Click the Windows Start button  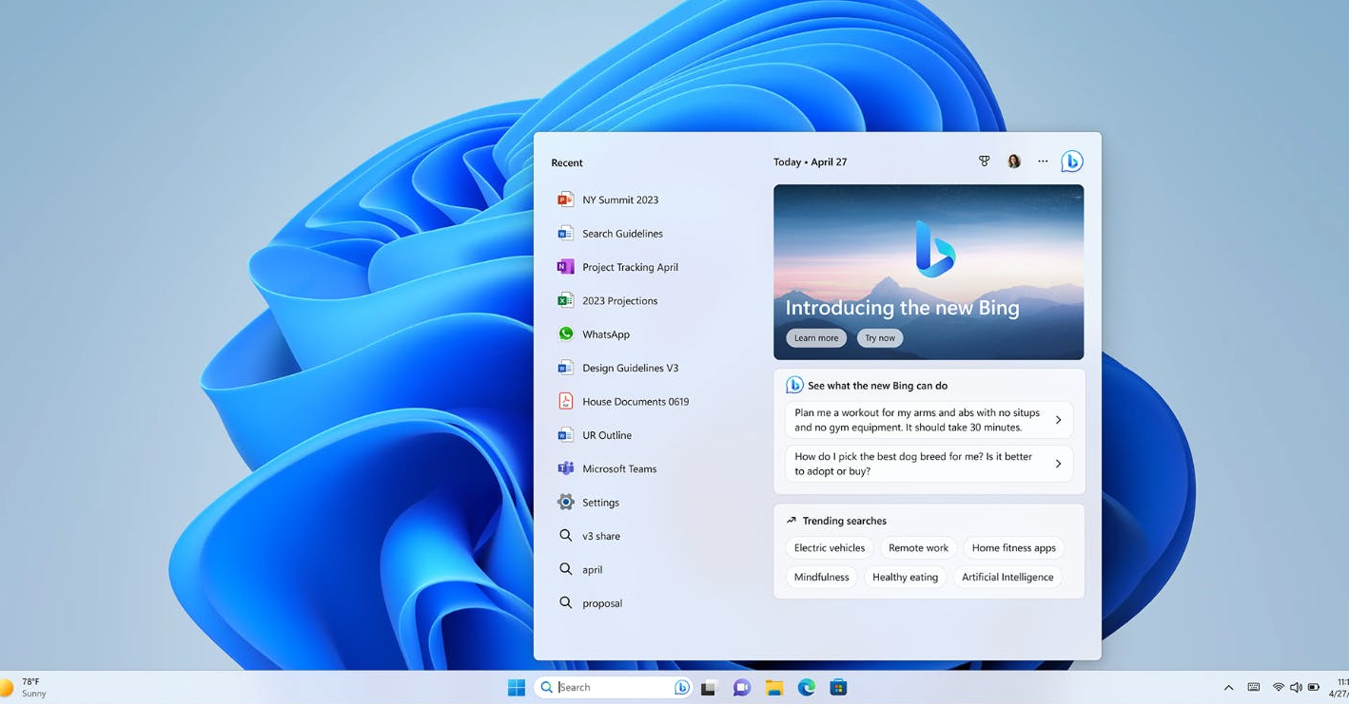click(517, 688)
